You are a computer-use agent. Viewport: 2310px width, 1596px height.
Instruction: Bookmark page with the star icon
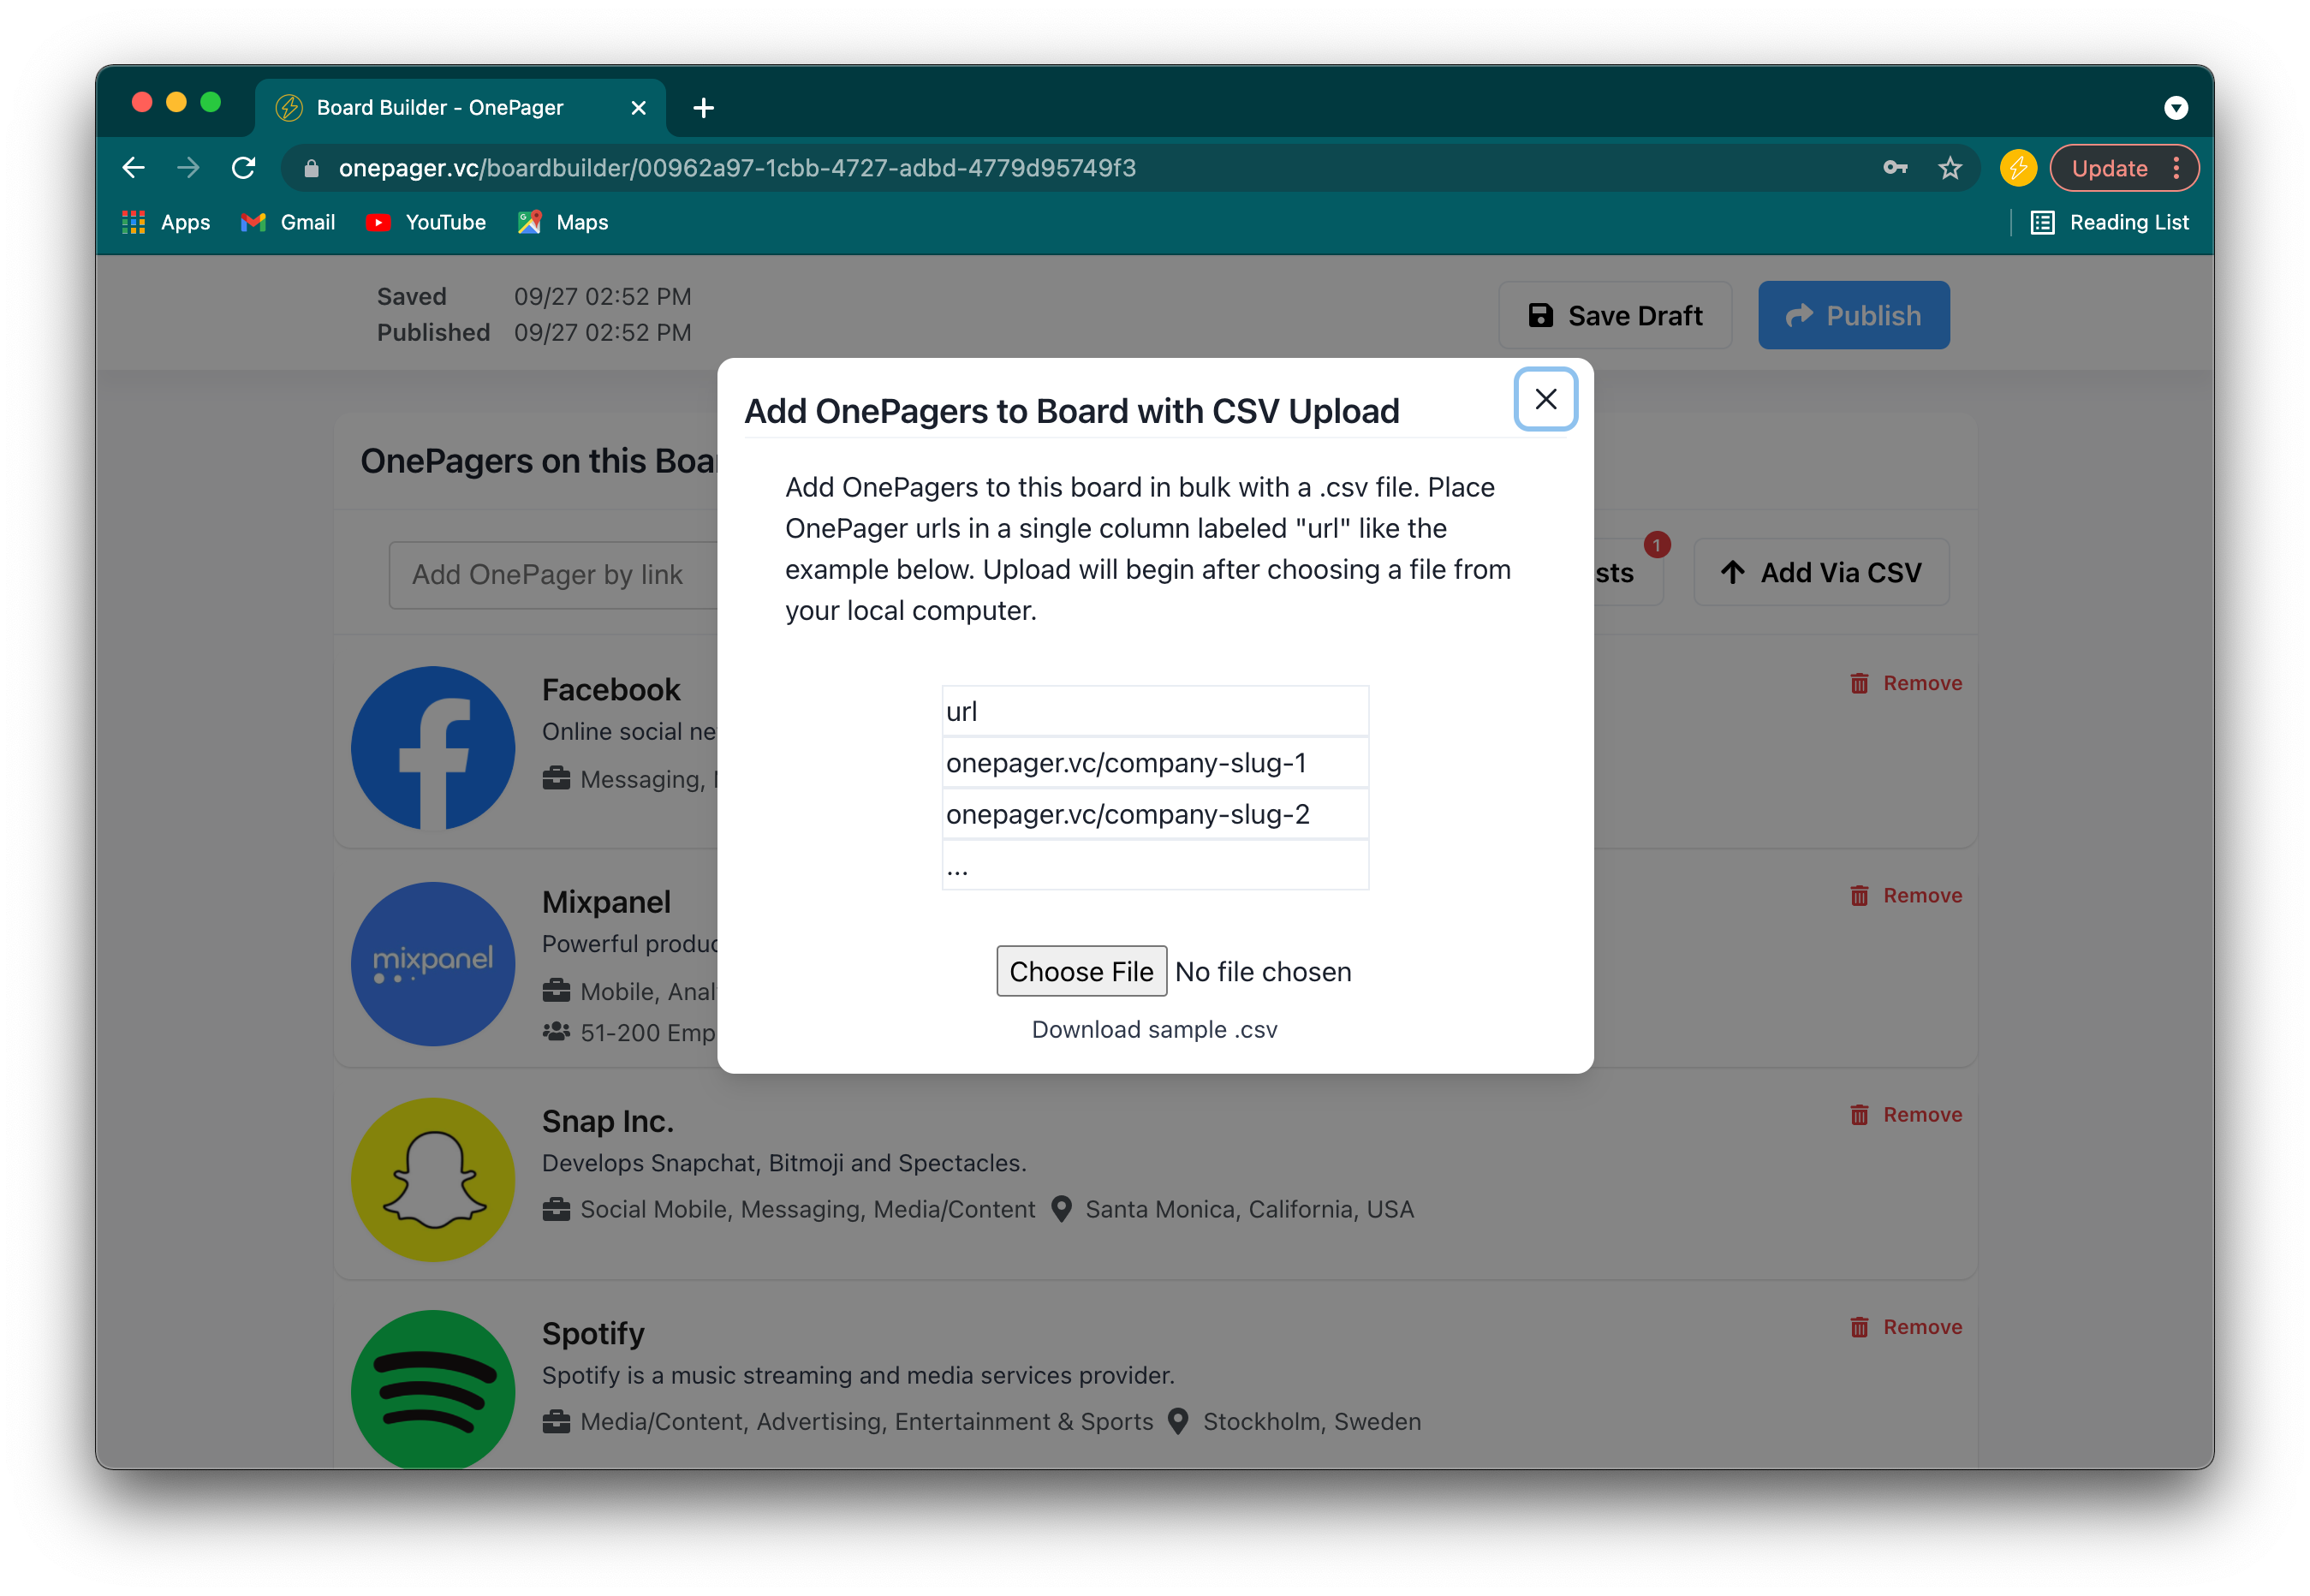click(x=1949, y=168)
